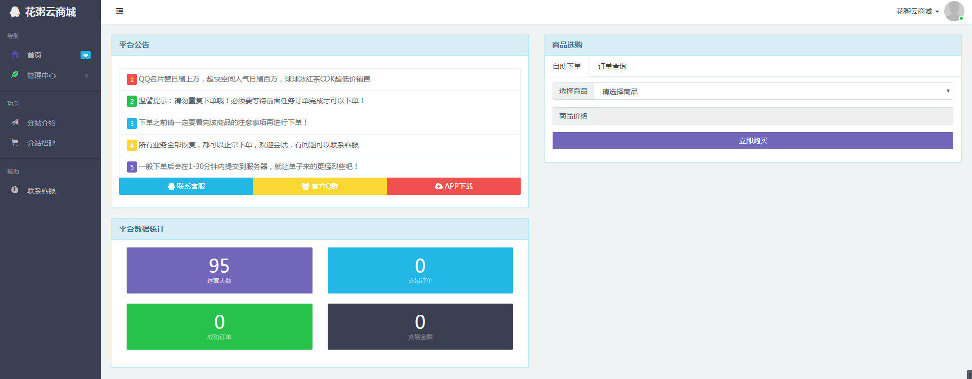Click the 花粥云商城 bell logo in sidebar

(x=15, y=12)
